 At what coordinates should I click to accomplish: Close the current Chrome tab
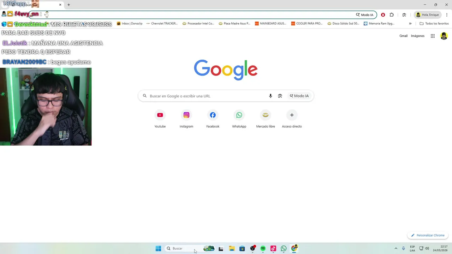[x=60, y=5]
